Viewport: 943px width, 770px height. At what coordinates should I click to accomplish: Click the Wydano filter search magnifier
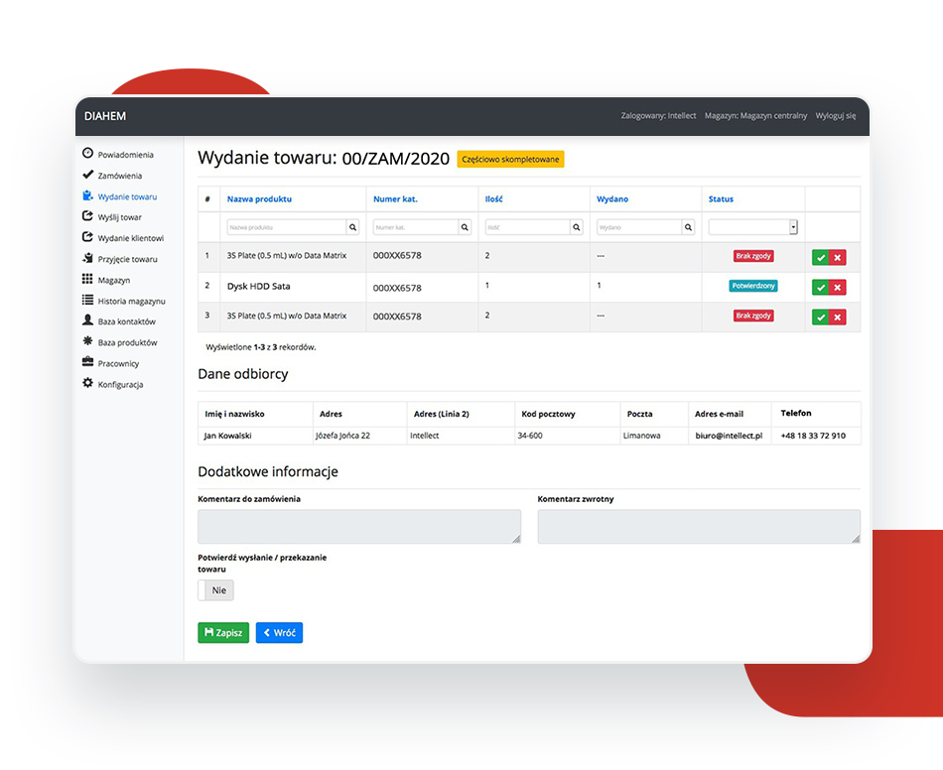689,227
